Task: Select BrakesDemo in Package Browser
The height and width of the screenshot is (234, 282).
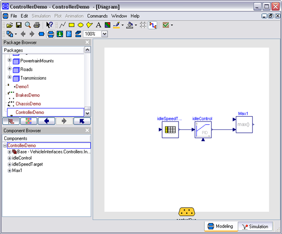Action: pyautogui.click(x=27, y=95)
